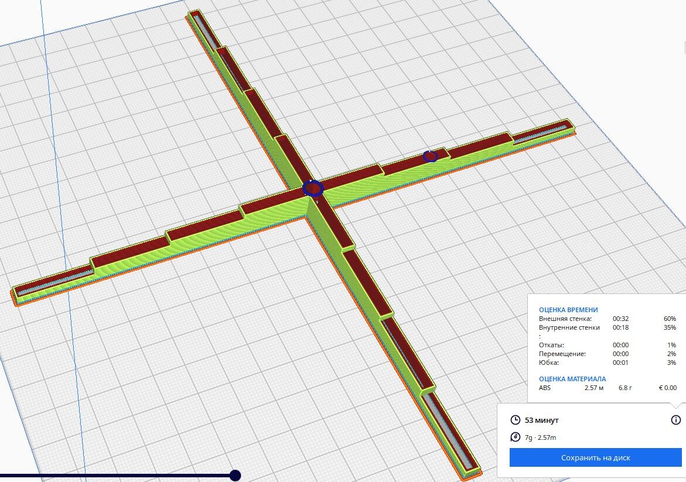The height and width of the screenshot is (482, 686).
Task: Click the Откаты time row
Action: coord(607,344)
